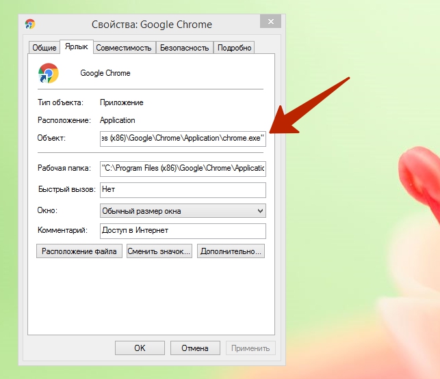Click the Приложение value text
Screen dimensions: 440x379
[x=122, y=102]
